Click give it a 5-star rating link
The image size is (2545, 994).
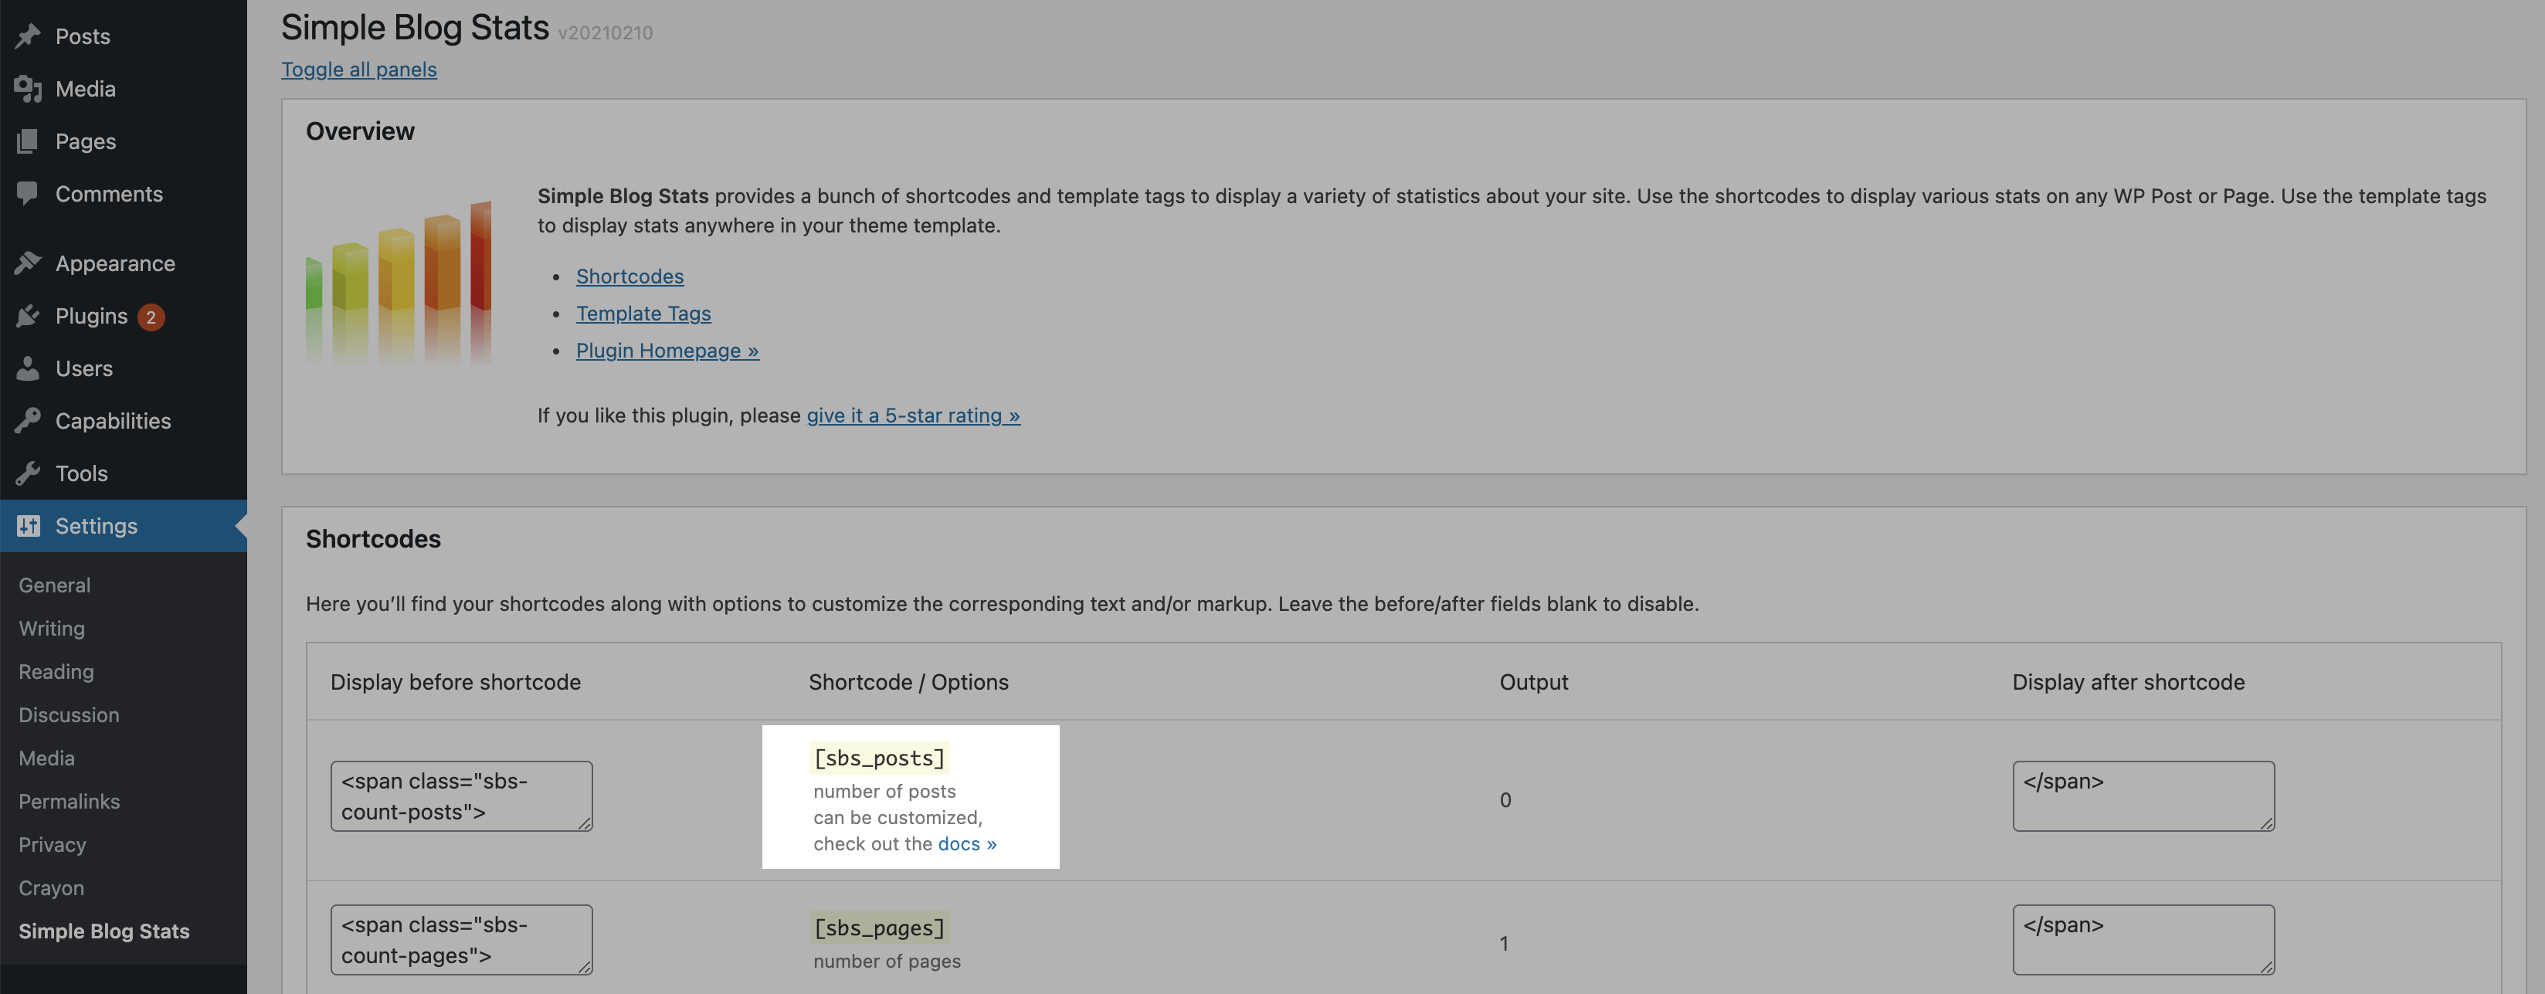[x=913, y=415]
